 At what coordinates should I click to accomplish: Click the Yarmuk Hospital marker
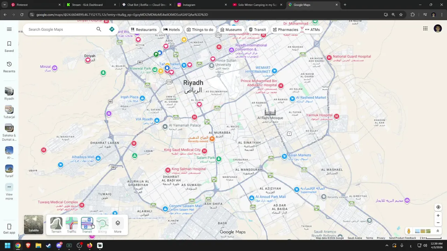[x=336, y=116]
